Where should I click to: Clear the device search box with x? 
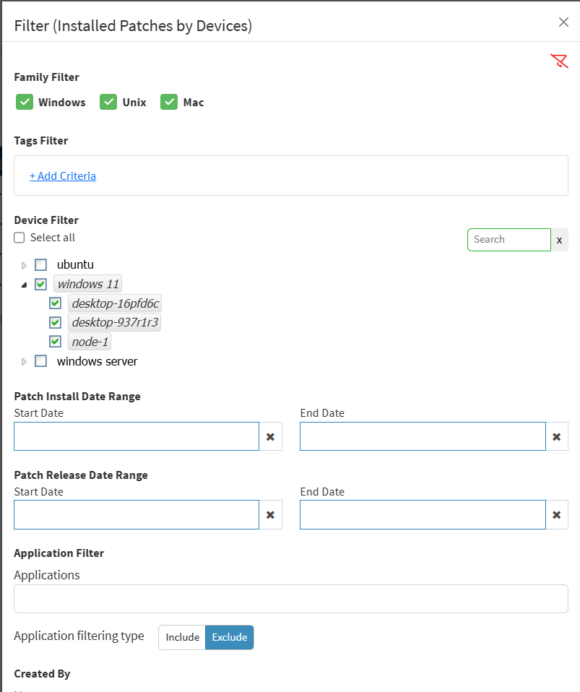[x=559, y=240]
